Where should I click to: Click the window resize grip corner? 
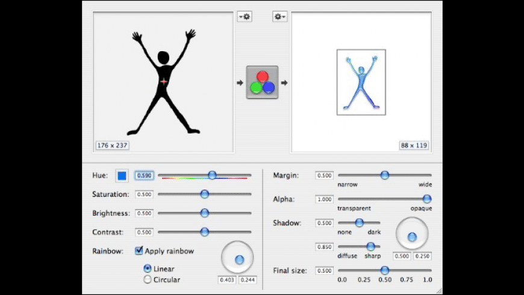pyautogui.click(x=438, y=290)
